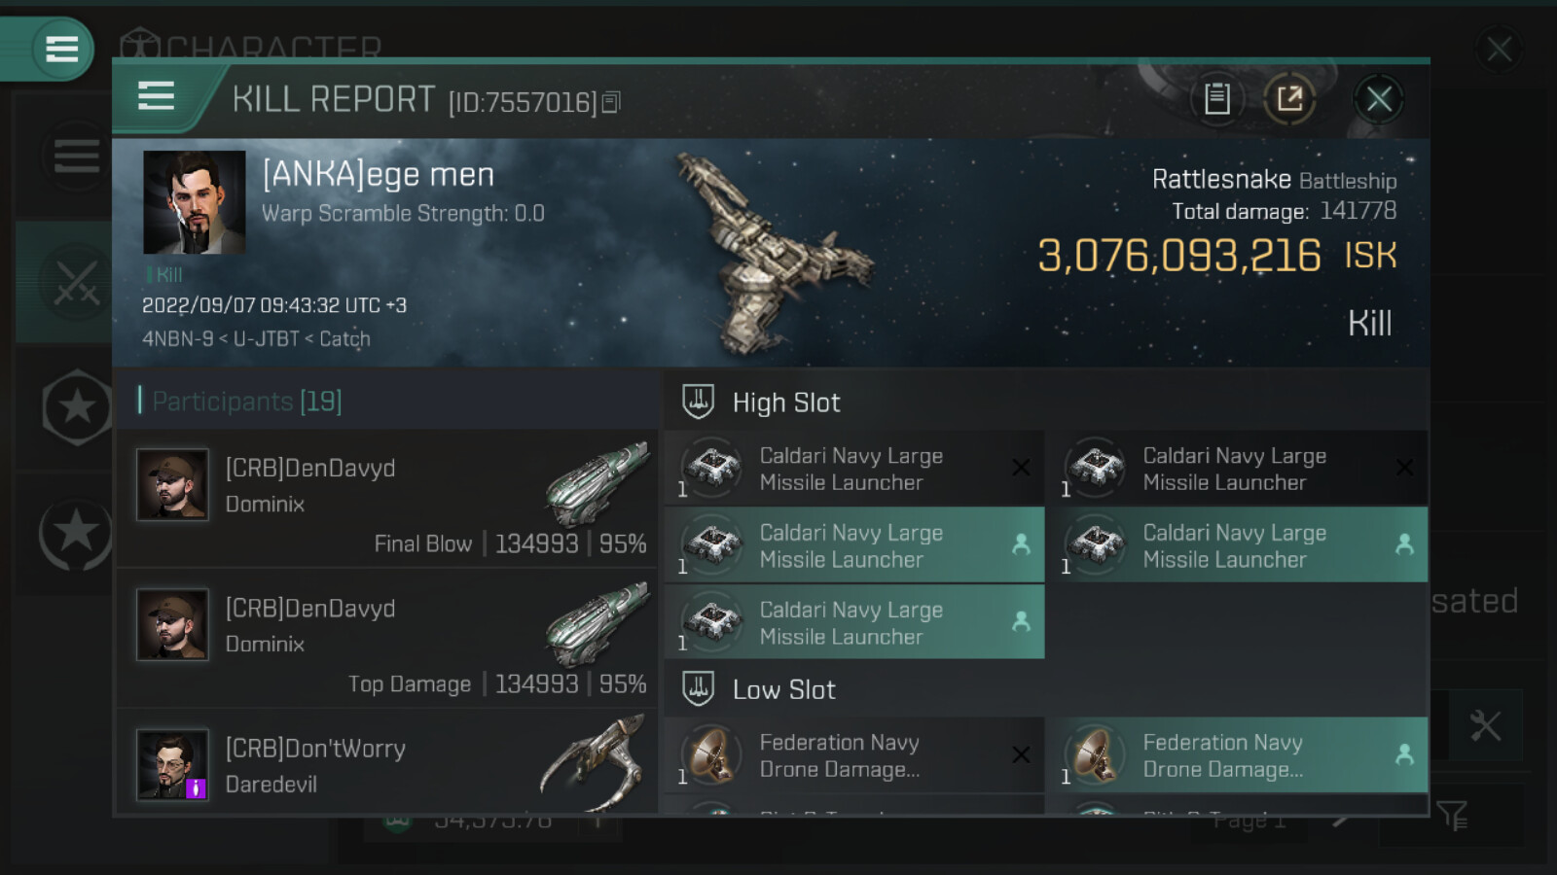Select DenDavyd Top Damage participant entry

coord(387,640)
